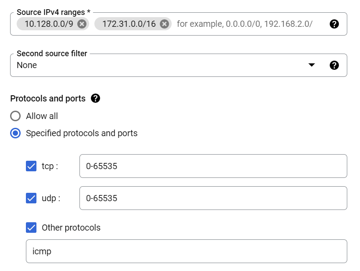This screenshot has height=271, width=360.
Task: Click the icmp other protocols text box
Action: 187,251
